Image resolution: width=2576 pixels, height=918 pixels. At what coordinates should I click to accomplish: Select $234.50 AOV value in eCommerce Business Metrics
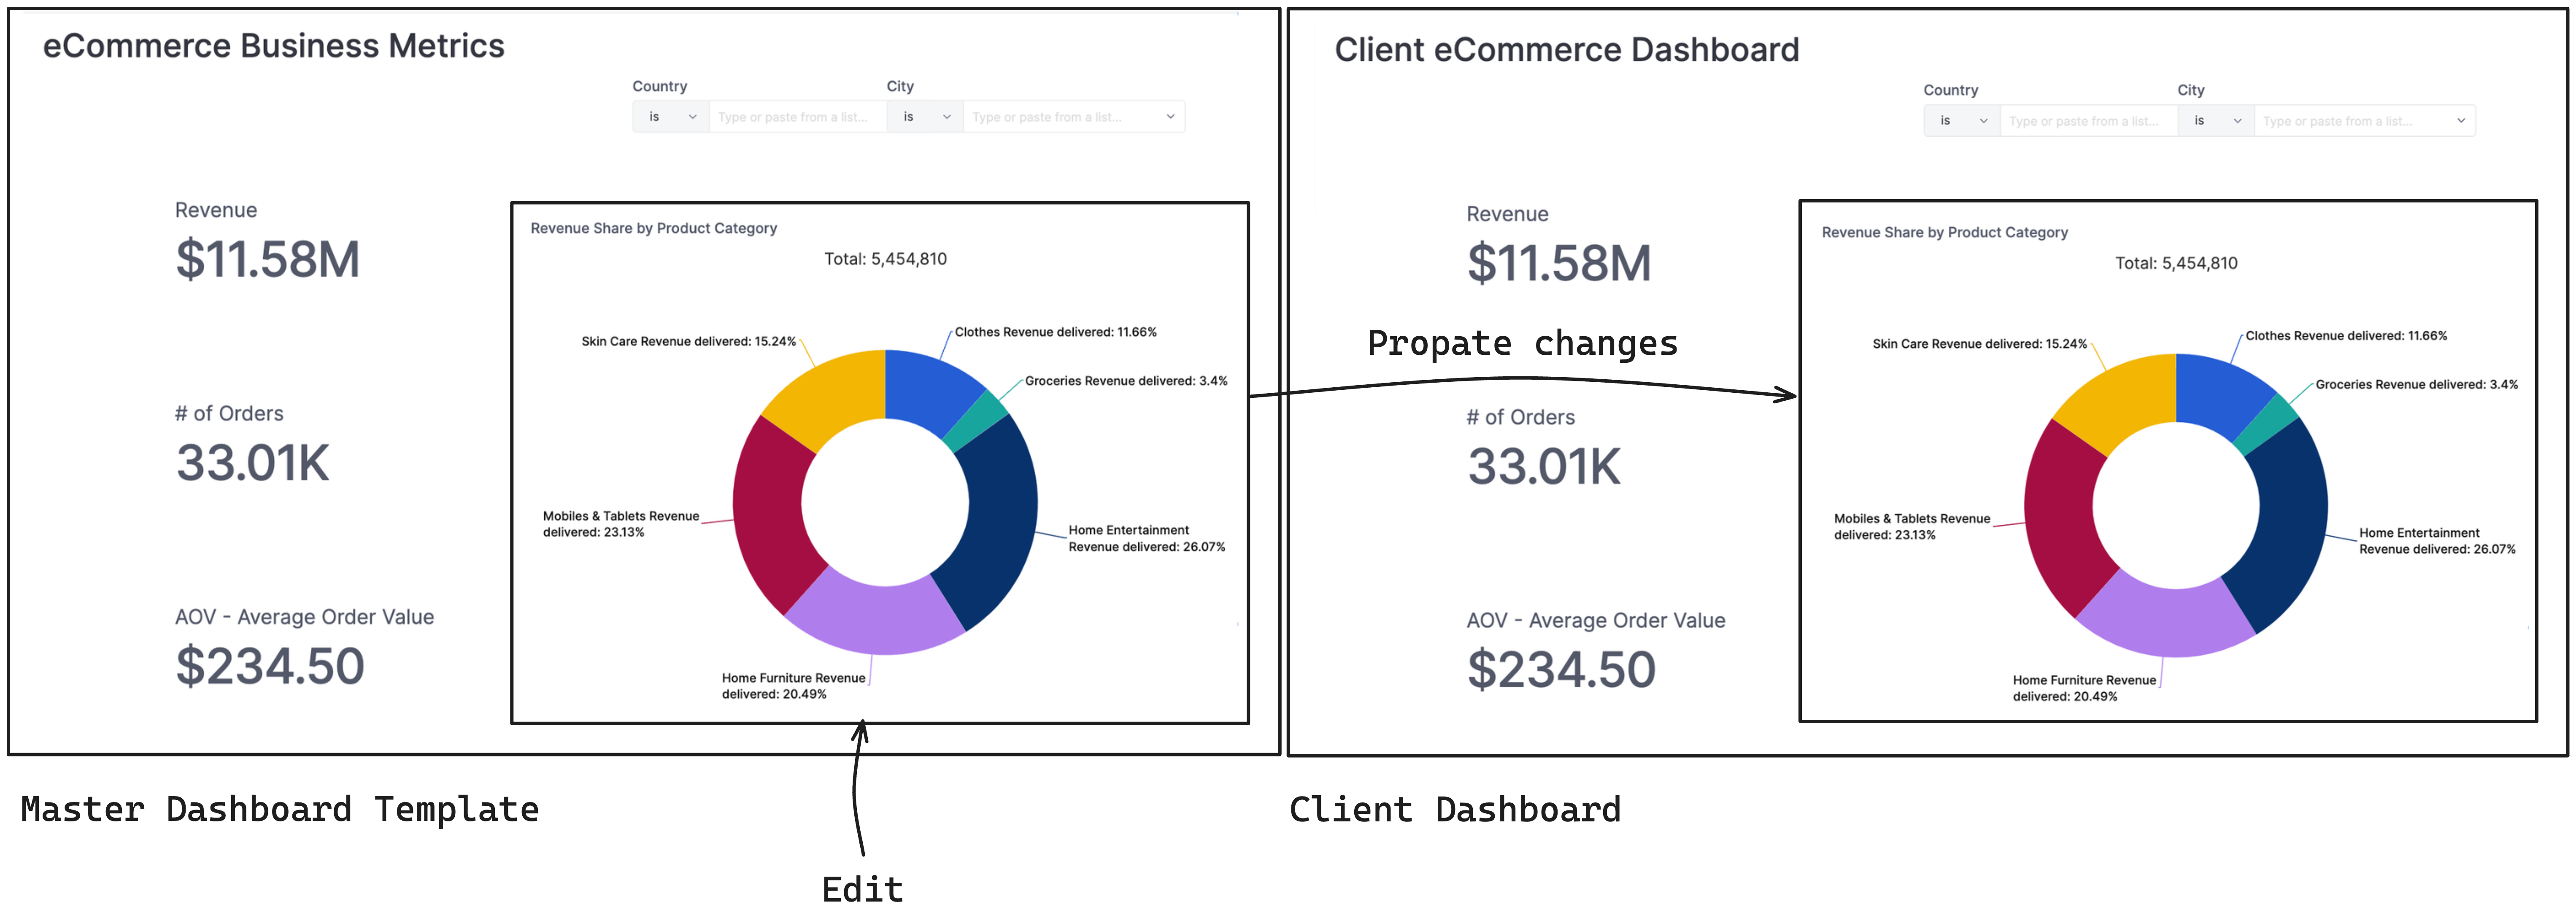pos(270,666)
